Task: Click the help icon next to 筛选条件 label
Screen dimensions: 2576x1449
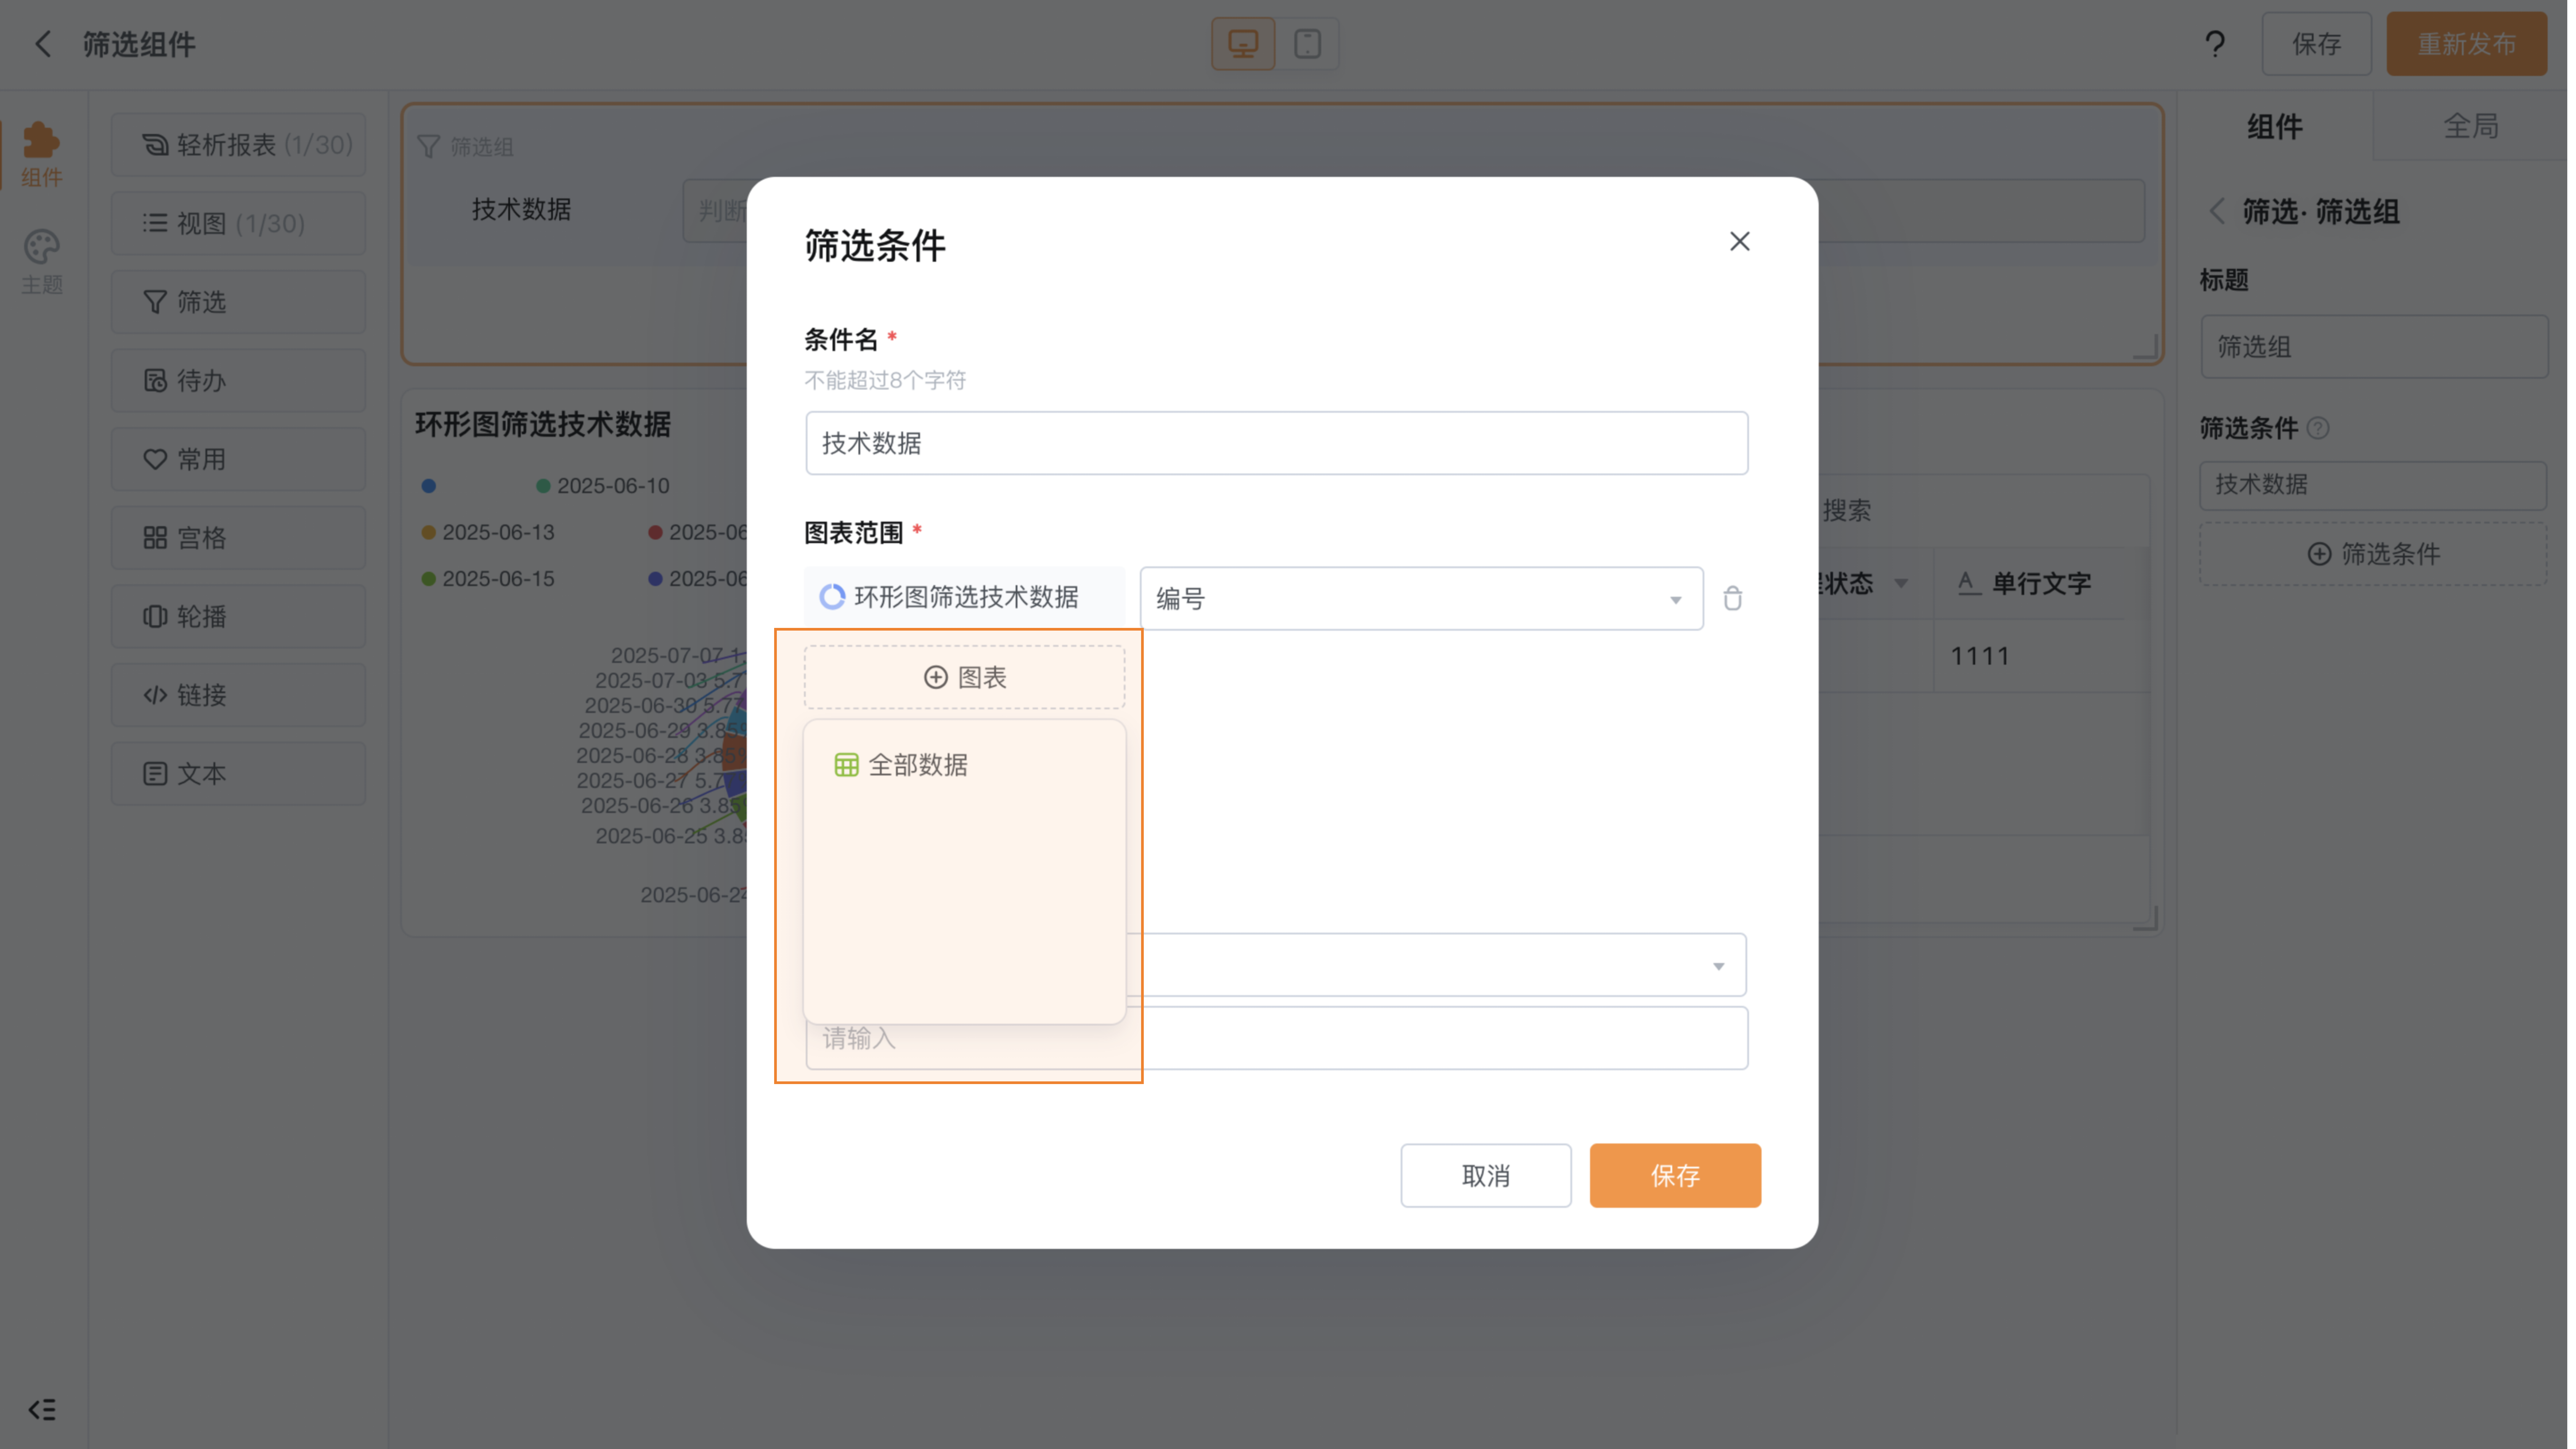Action: click(2318, 428)
